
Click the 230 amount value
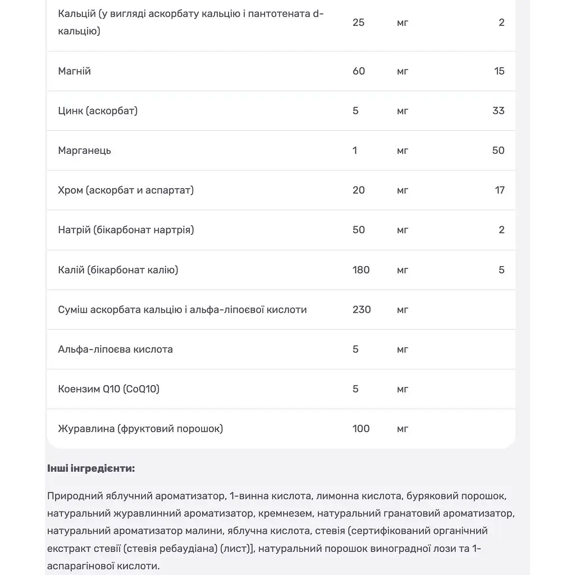[362, 310]
